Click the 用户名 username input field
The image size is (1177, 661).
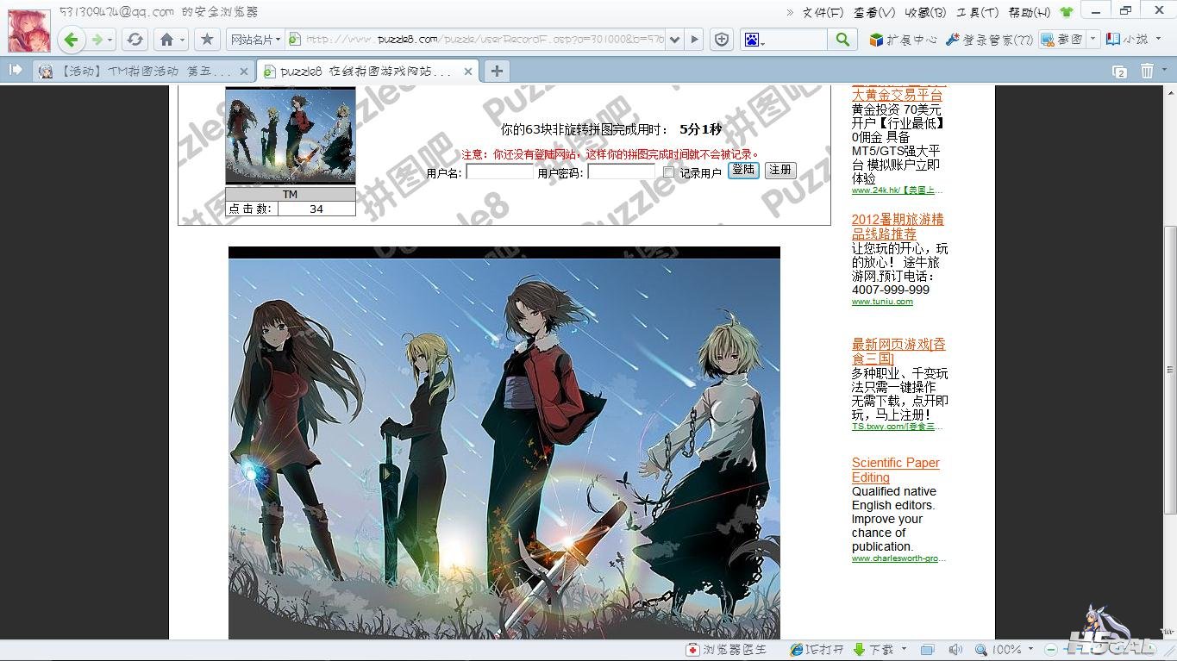click(x=499, y=172)
